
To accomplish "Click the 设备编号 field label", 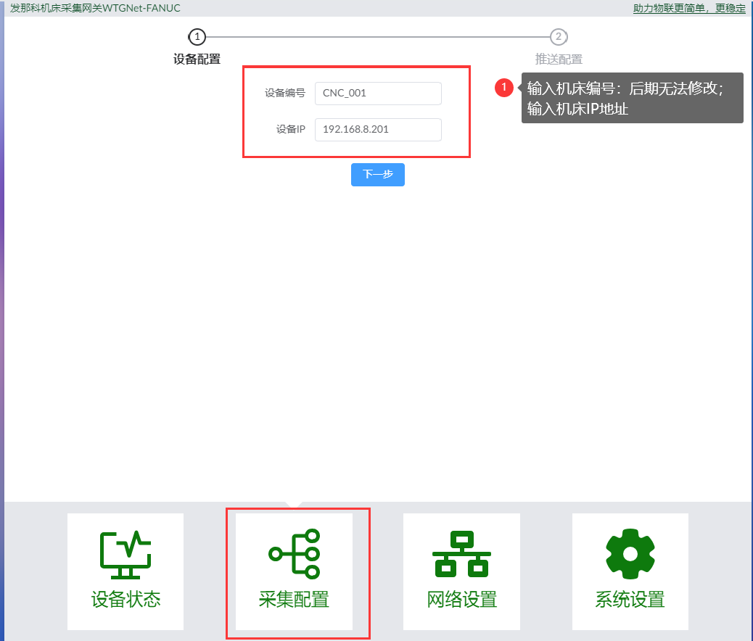I will (285, 93).
